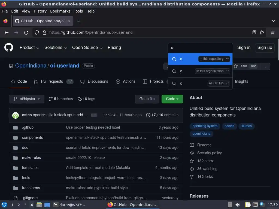Image resolution: width=279 pixels, height=209 pixels.
Task: Open a new tab with the plus icon
Action: [79, 21]
